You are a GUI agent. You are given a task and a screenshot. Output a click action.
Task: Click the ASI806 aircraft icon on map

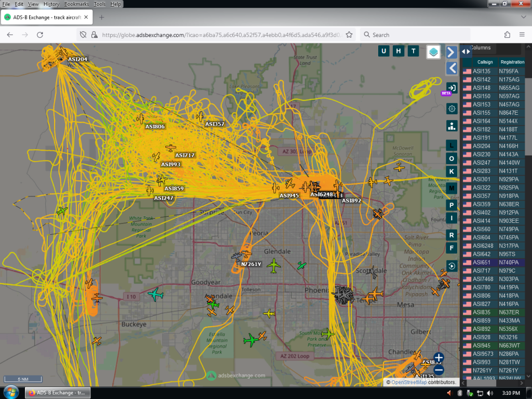click(x=140, y=119)
